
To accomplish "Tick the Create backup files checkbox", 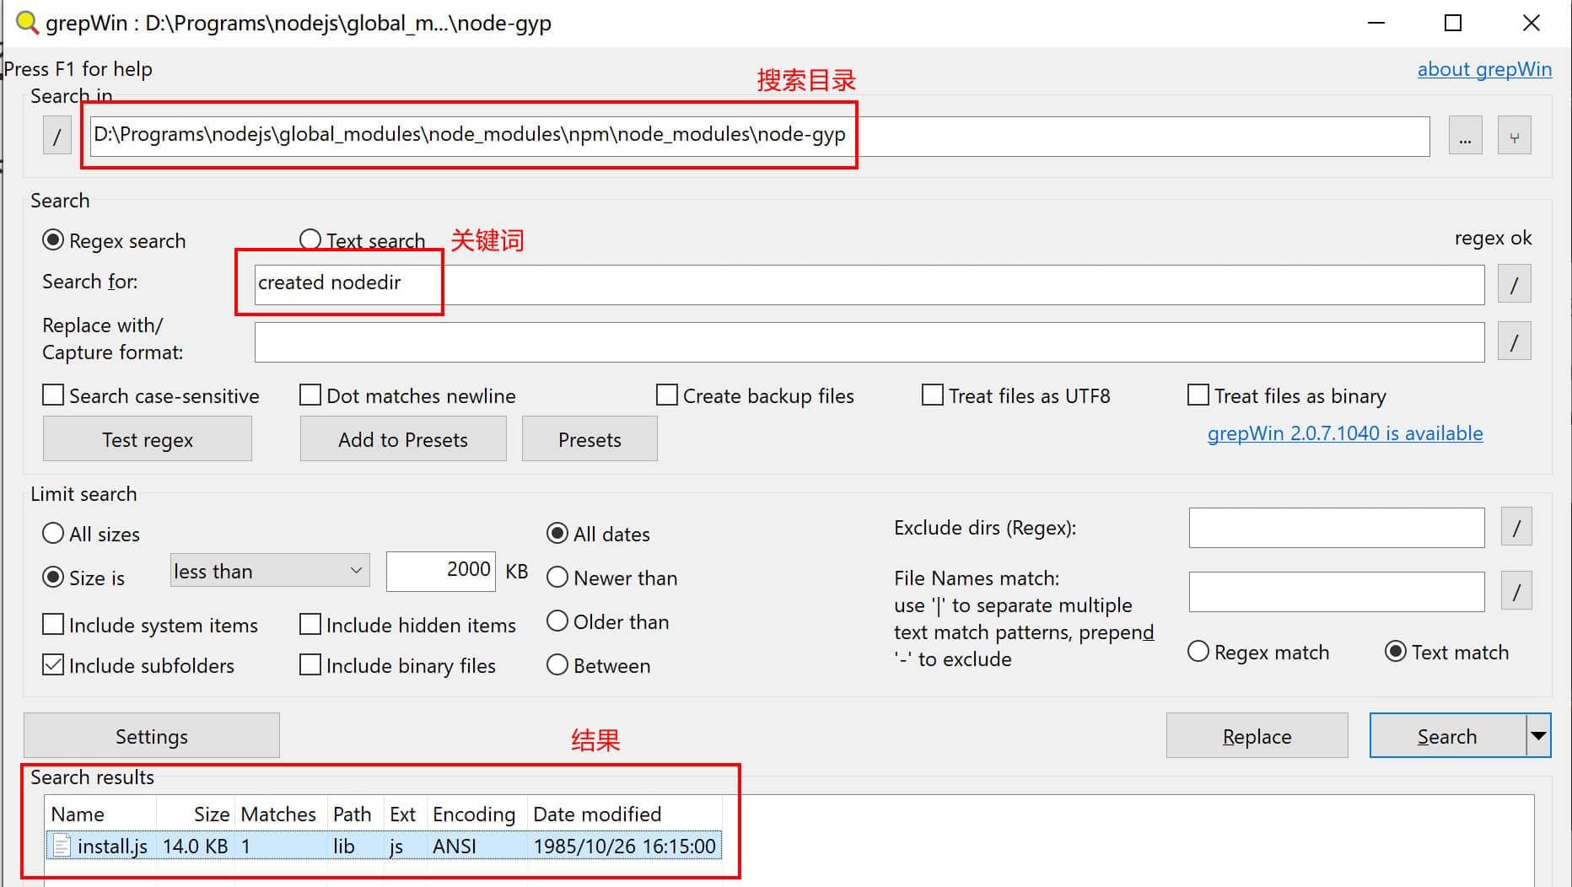I will click(x=667, y=395).
